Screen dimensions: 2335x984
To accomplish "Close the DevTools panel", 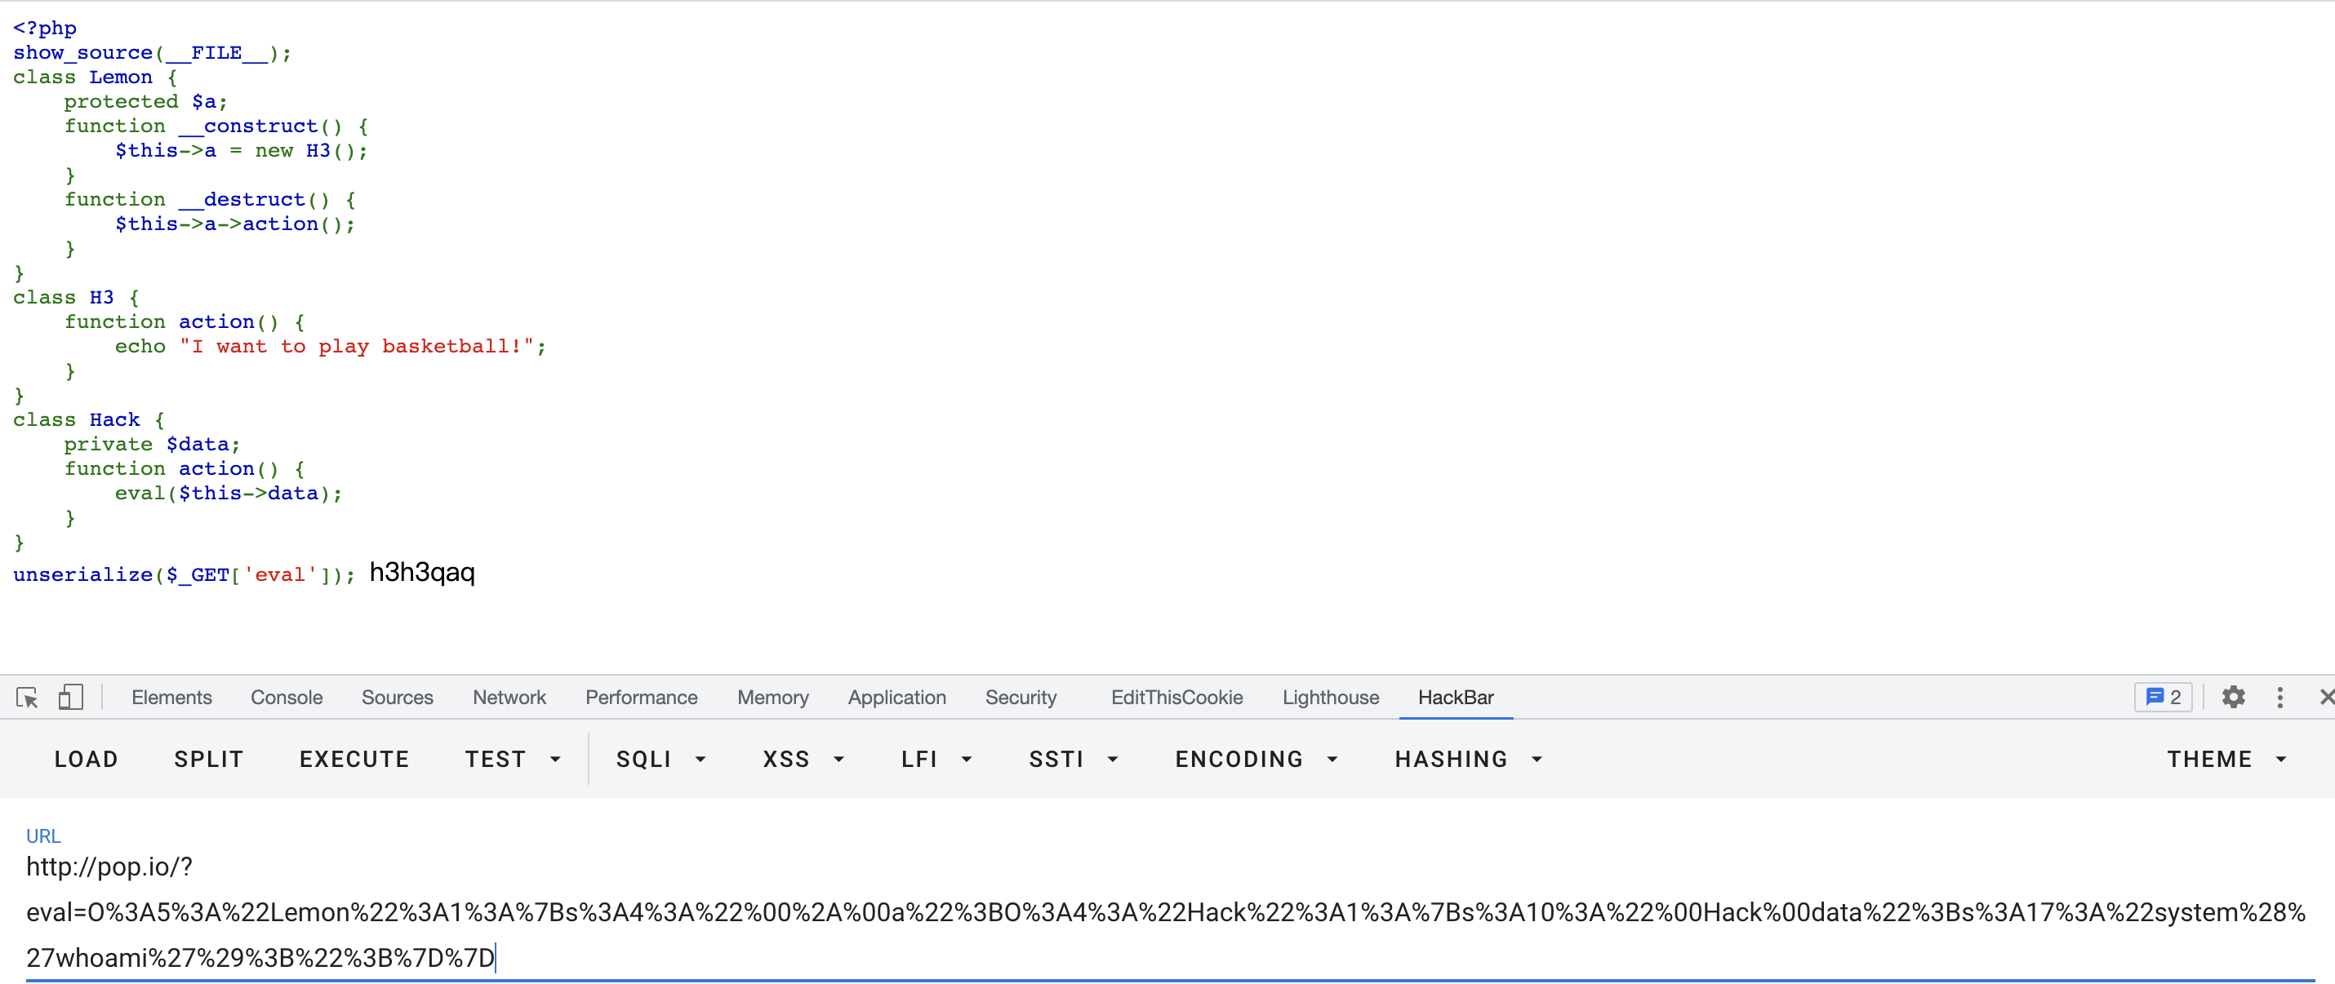I will coord(2326,697).
